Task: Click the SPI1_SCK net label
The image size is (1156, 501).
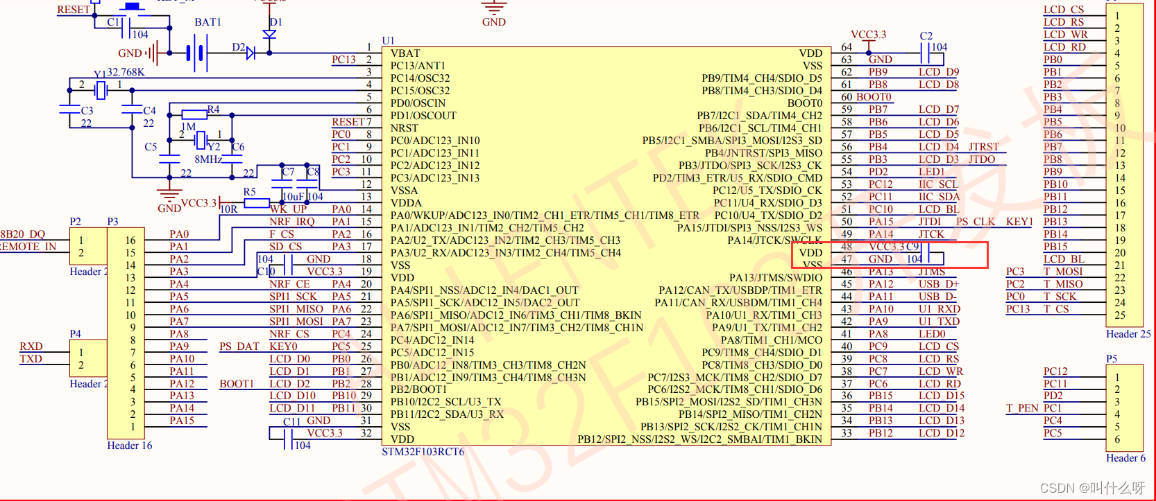Action: [293, 297]
